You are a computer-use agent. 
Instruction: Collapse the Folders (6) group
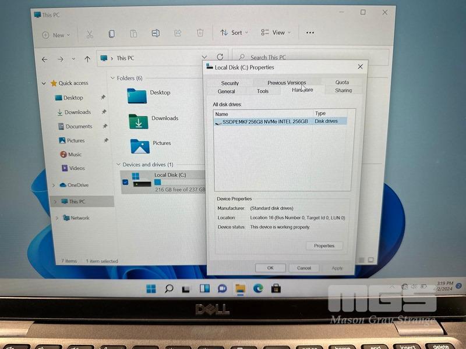pyautogui.click(x=112, y=78)
